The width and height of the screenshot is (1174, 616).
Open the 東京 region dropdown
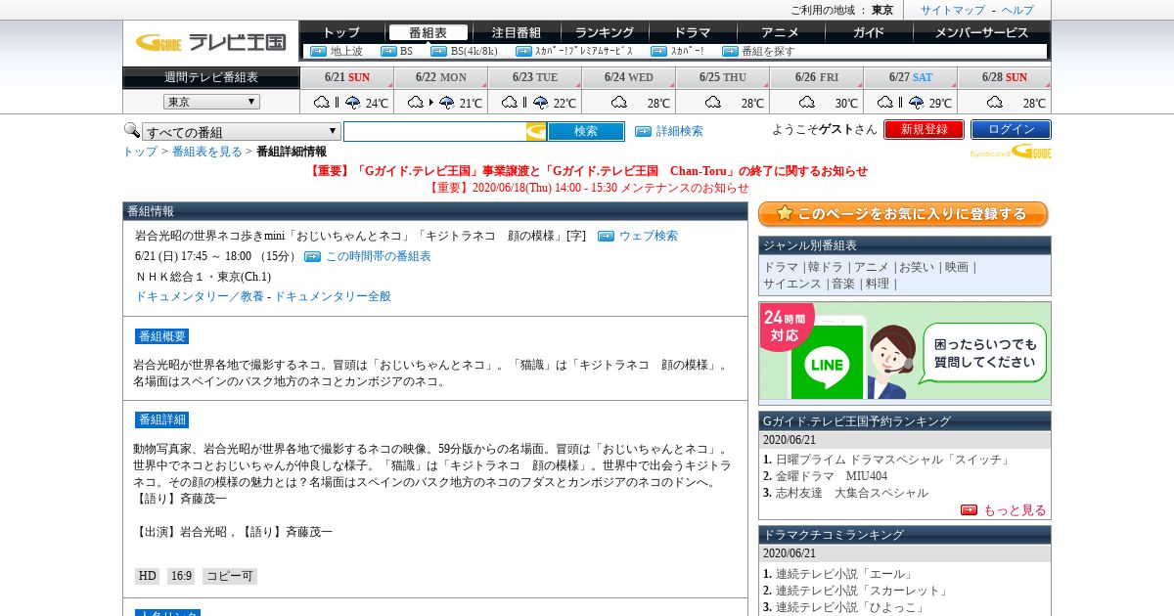(211, 102)
